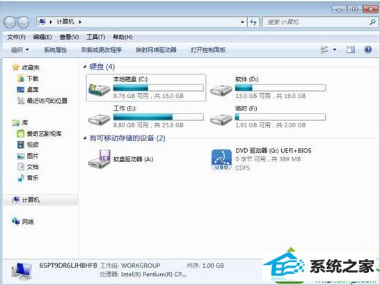Collapse the removable storage devices group
This screenshot has width=380, height=285.
coord(85,138)
